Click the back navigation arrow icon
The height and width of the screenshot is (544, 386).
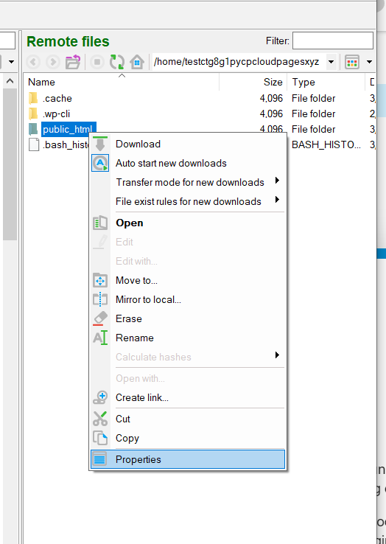33,62
